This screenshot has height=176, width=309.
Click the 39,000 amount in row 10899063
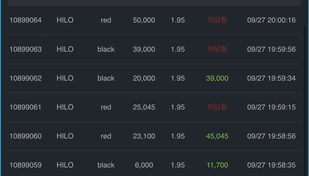pos(144,49)
